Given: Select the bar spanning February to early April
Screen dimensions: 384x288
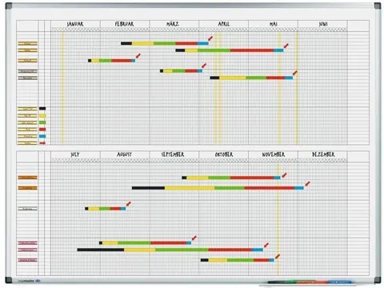Looking at the screenshot, I should point(165,43).
